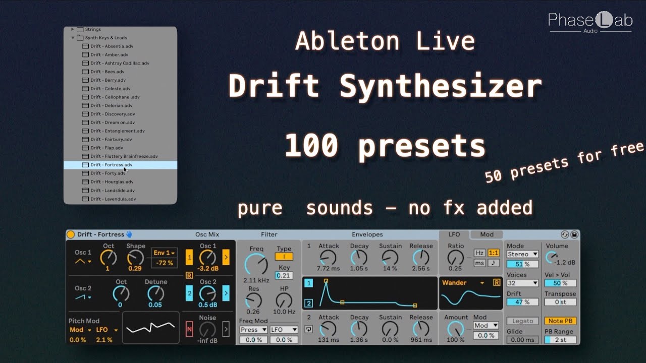
Task: Click the oscillator waveform display
Action: click(x=150, y=328)
